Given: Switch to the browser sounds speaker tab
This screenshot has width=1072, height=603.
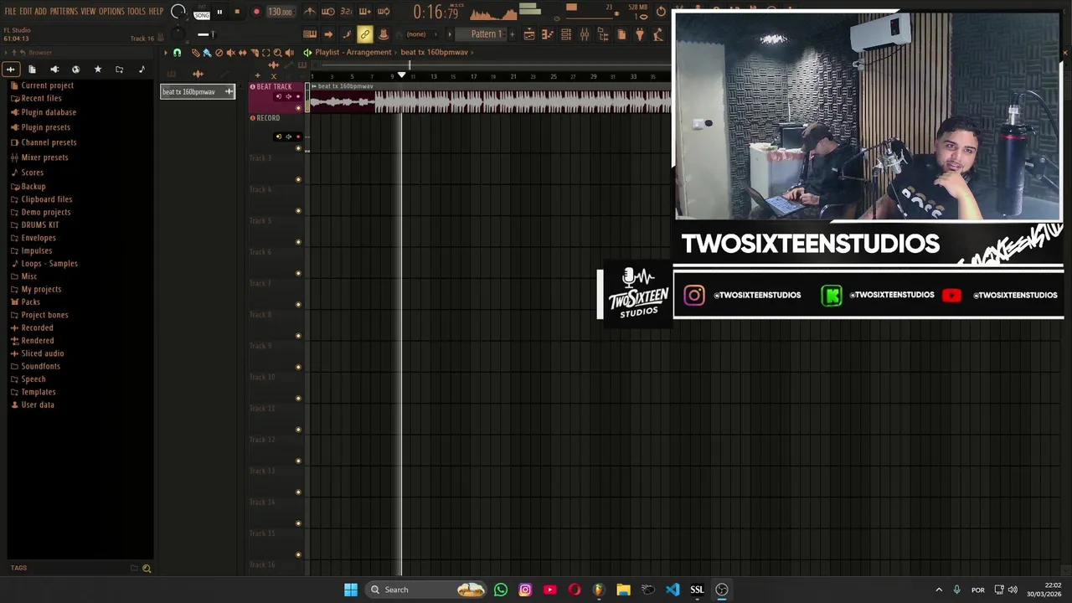Looking at the screenshot, I should (x=54, y=69).
